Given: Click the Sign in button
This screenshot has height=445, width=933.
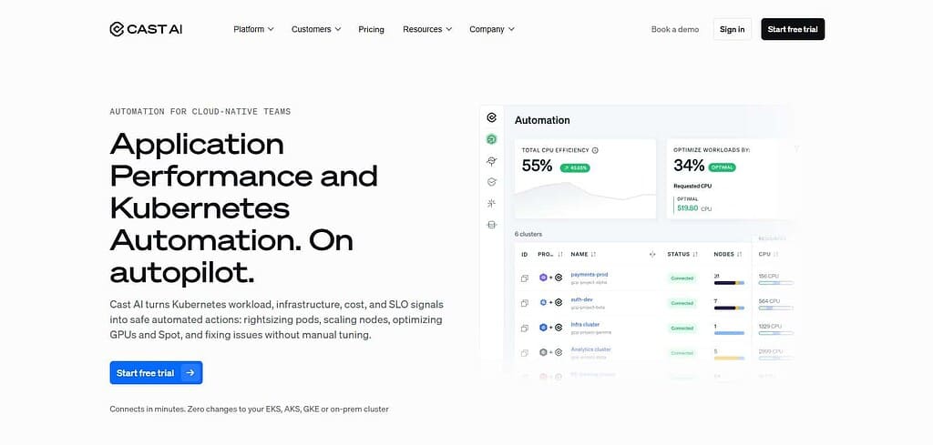Looking at the screenshot, I should 732,29.
